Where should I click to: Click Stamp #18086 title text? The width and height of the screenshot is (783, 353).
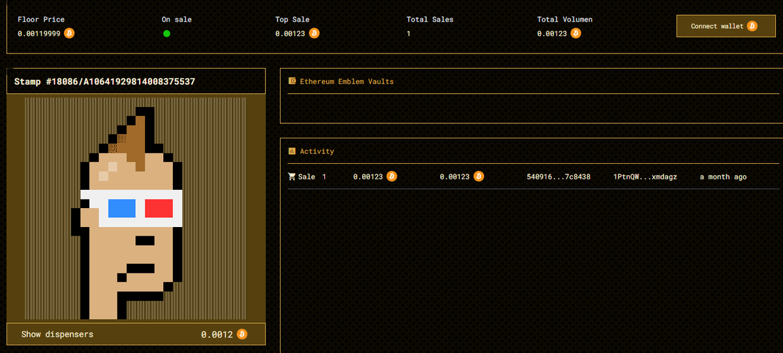coord(104,82)
